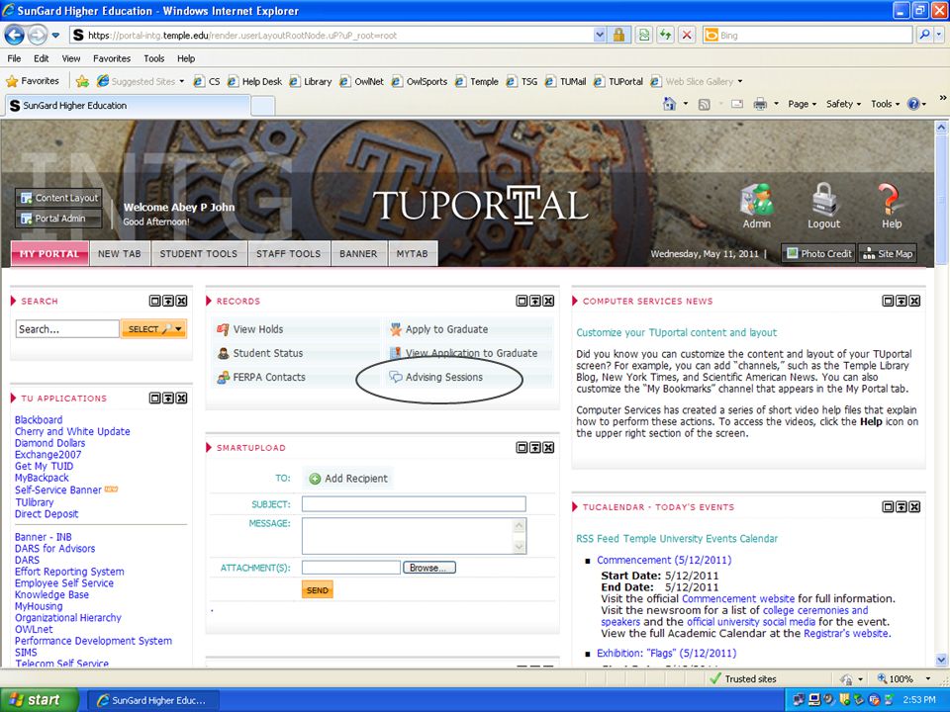Screen dimensions: 950x712
Task: Click the Apply to Graduate link
Action: pyautogui.click(x=446, y=329)
